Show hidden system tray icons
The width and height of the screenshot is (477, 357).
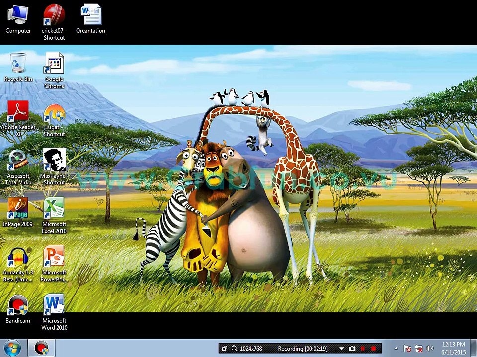click(396, 349)
